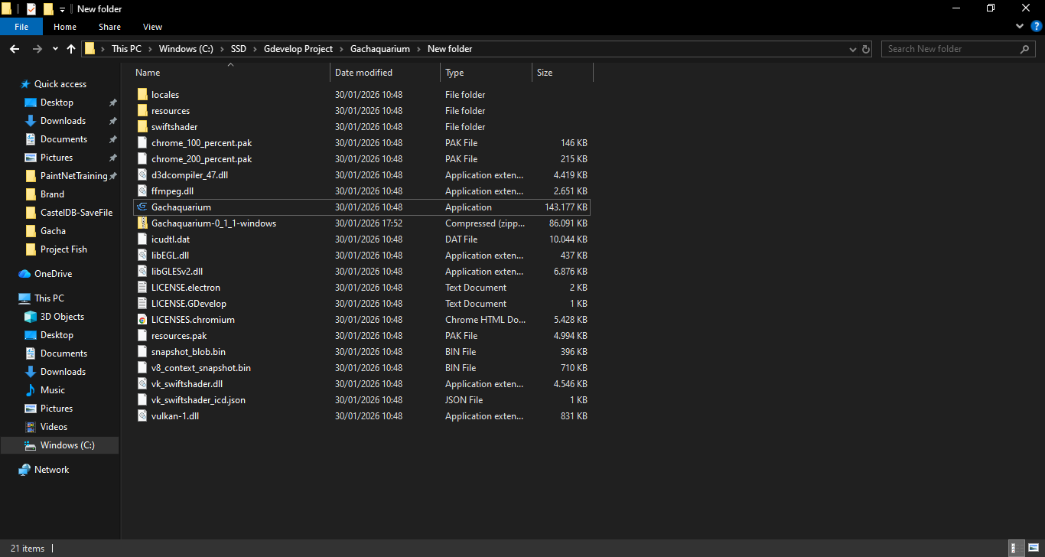Click the Gachaquarium application icon
The height and width of the screenshot is (557, 1045).
[x=142, y=207]
